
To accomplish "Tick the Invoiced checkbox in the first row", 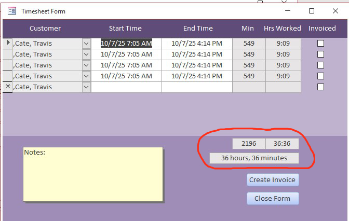I will point(320,43).
